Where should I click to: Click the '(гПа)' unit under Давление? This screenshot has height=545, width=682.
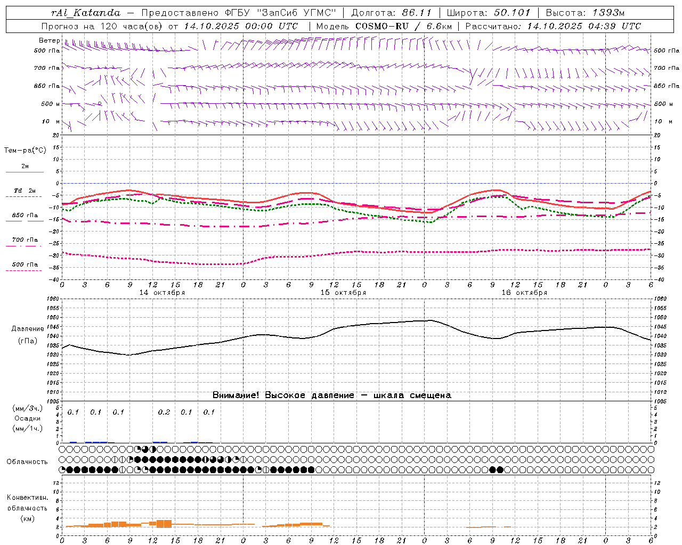point(28,341)
